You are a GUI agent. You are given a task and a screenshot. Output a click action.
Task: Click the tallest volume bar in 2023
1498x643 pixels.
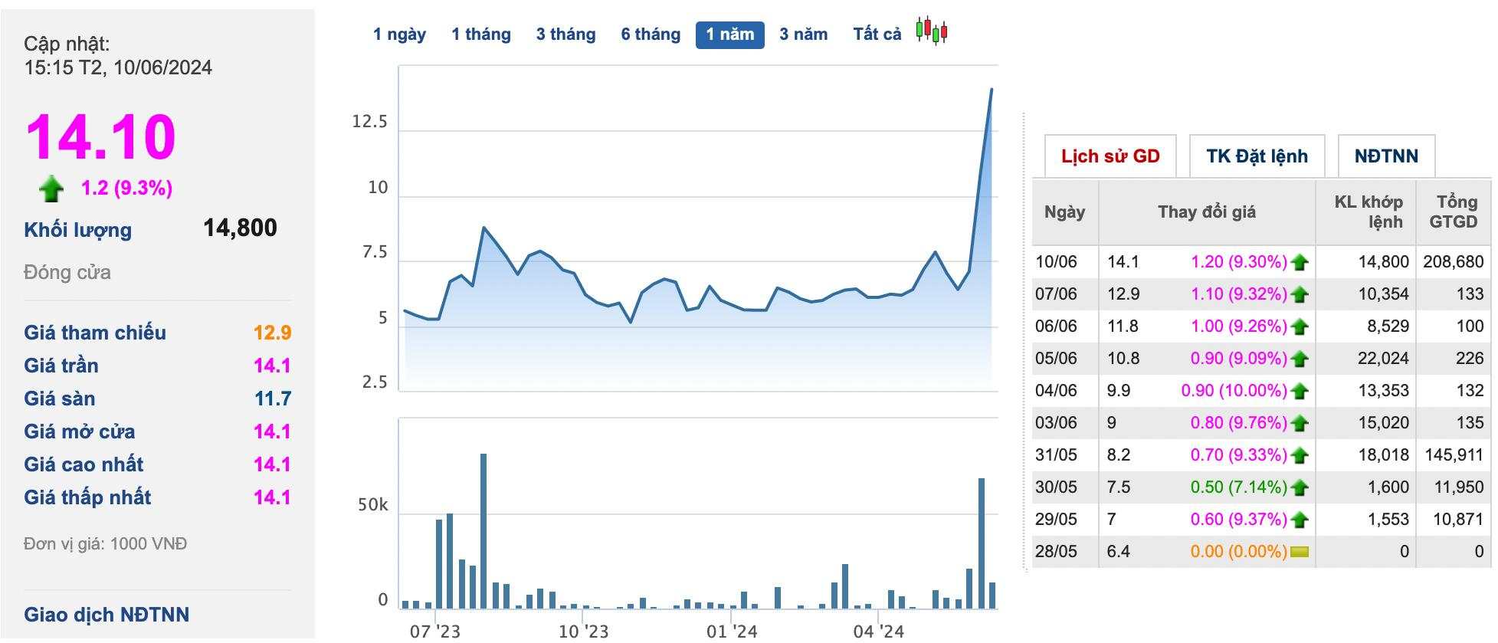click(483, 531)
